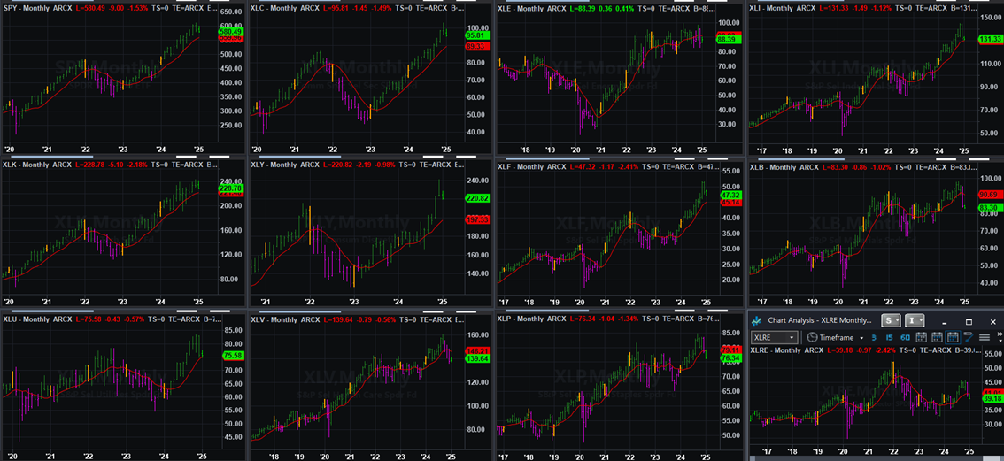Viewport: 1004px width, 461px height.
Task: Click the 45.00 level on XLU price axis
Action: click(233, 437)
